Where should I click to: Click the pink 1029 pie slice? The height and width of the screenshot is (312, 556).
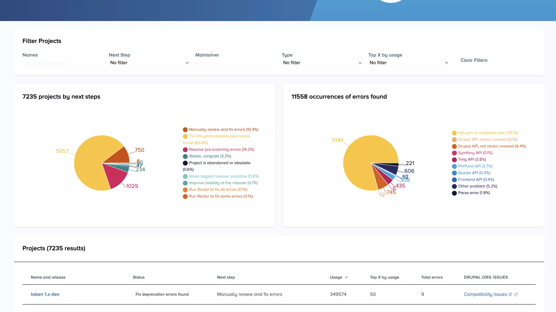(x=115, y=176)
